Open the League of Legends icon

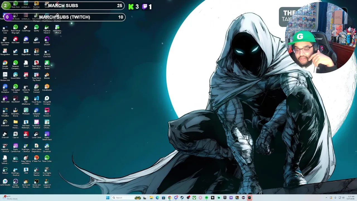click(47, 184)
